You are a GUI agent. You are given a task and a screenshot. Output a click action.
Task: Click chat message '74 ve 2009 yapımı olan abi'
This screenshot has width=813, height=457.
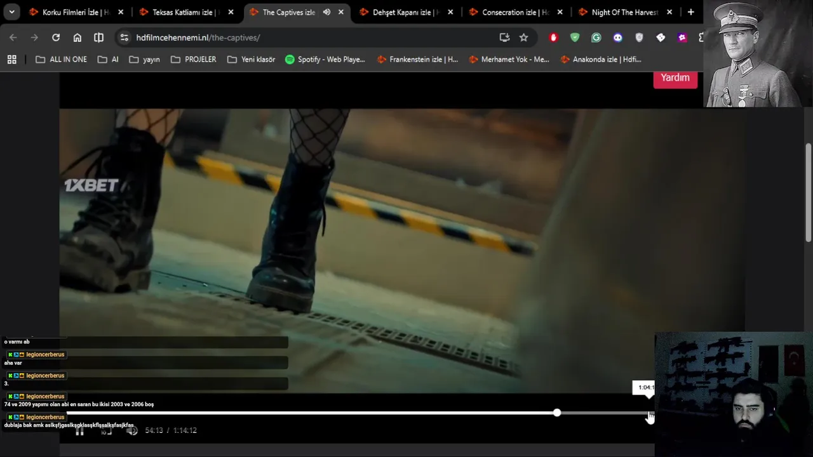click(x=79, y=404)
